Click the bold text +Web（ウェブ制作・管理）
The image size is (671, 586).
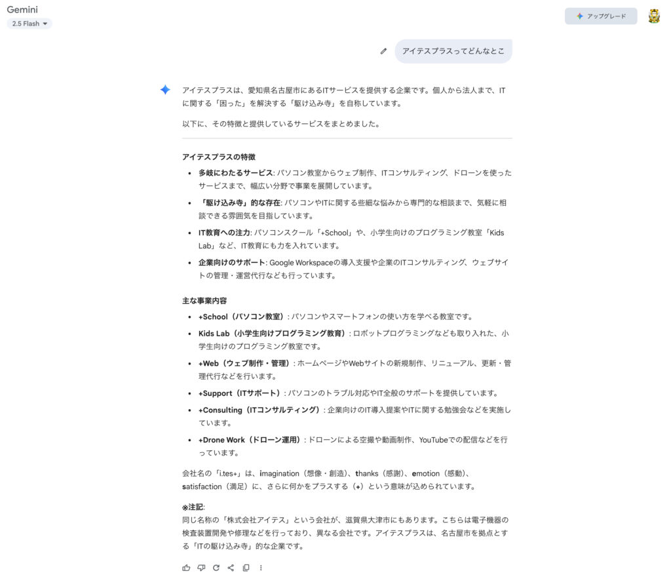pyautogui.click(x=245, y=363)
